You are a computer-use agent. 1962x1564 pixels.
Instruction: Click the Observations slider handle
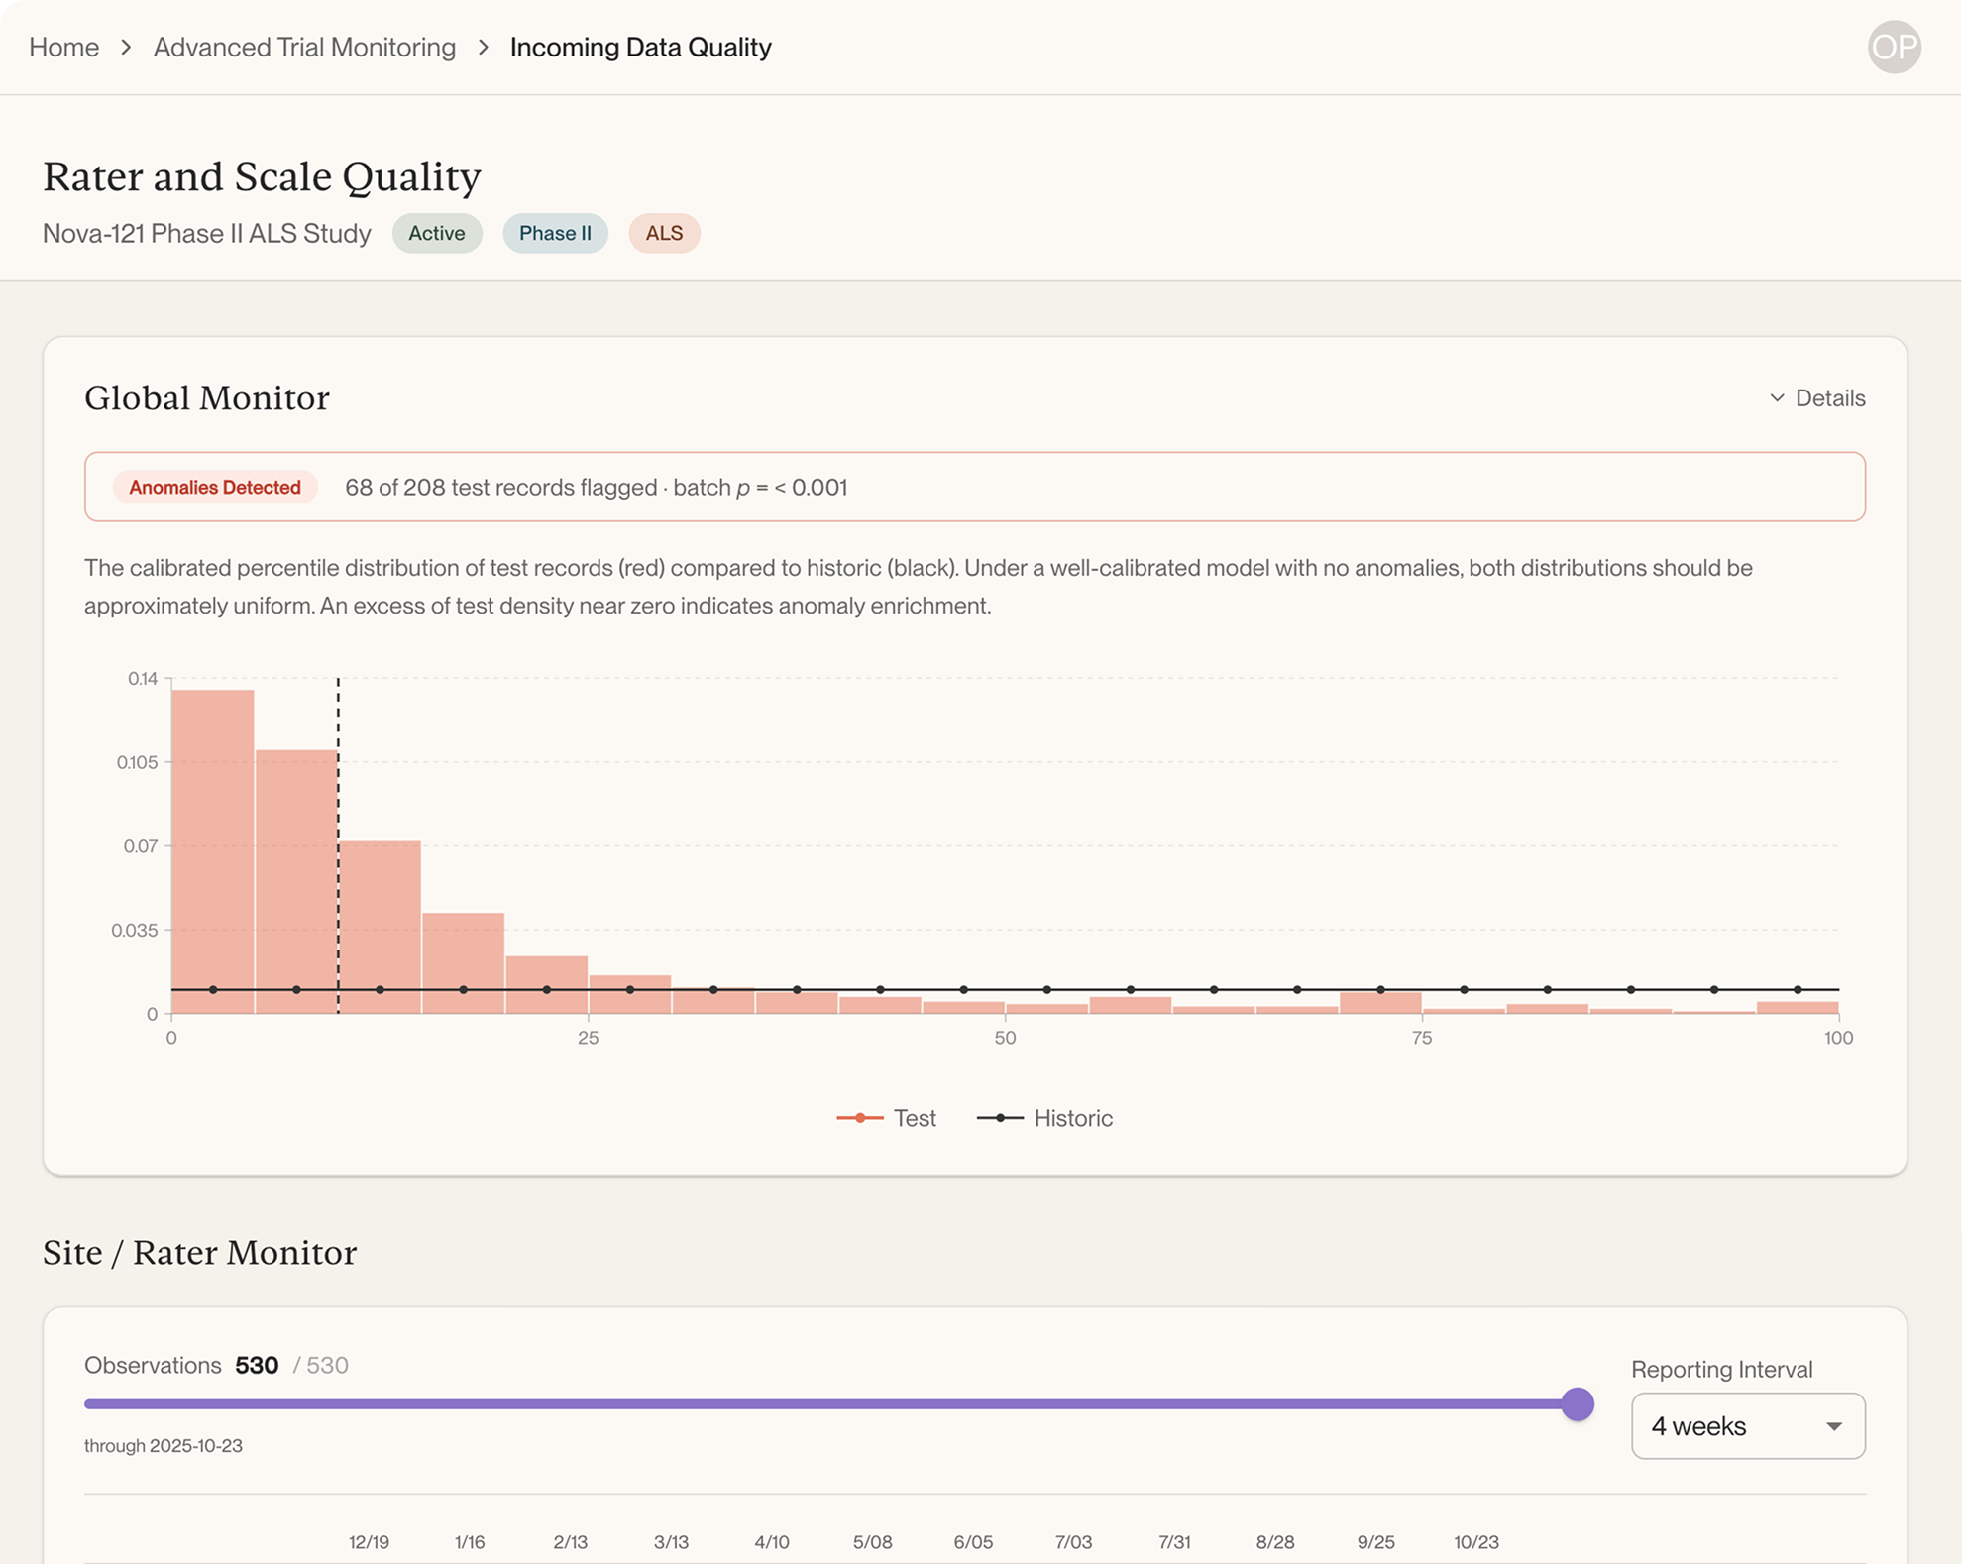[1577, 1403]
